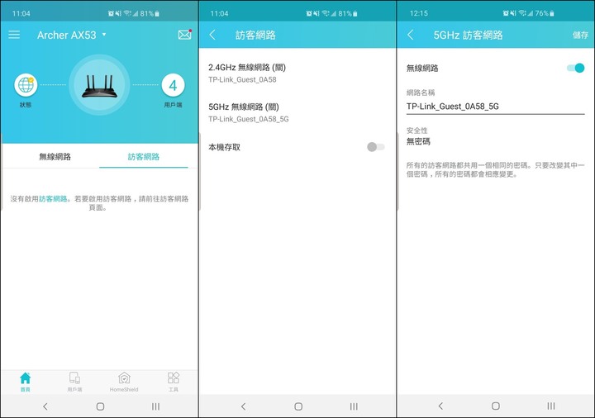Image resolution: width=595 pixels, height=418 pixels.
Task: Open the 工具 tools bottom nav icon
Action: point(174,382)
